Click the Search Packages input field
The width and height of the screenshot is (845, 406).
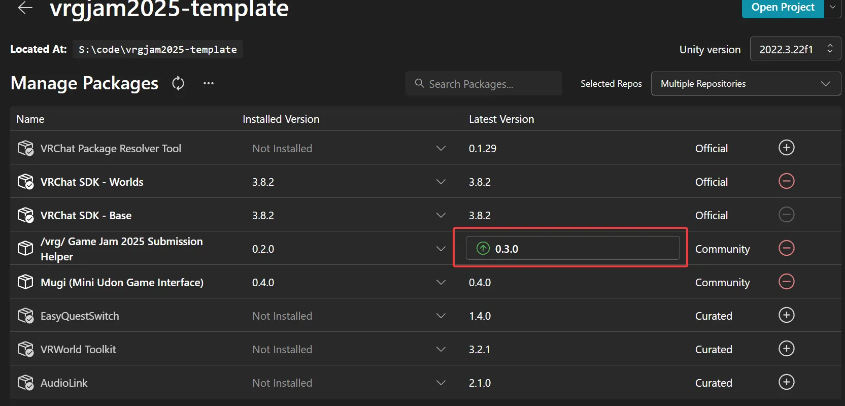click(484, 83)
